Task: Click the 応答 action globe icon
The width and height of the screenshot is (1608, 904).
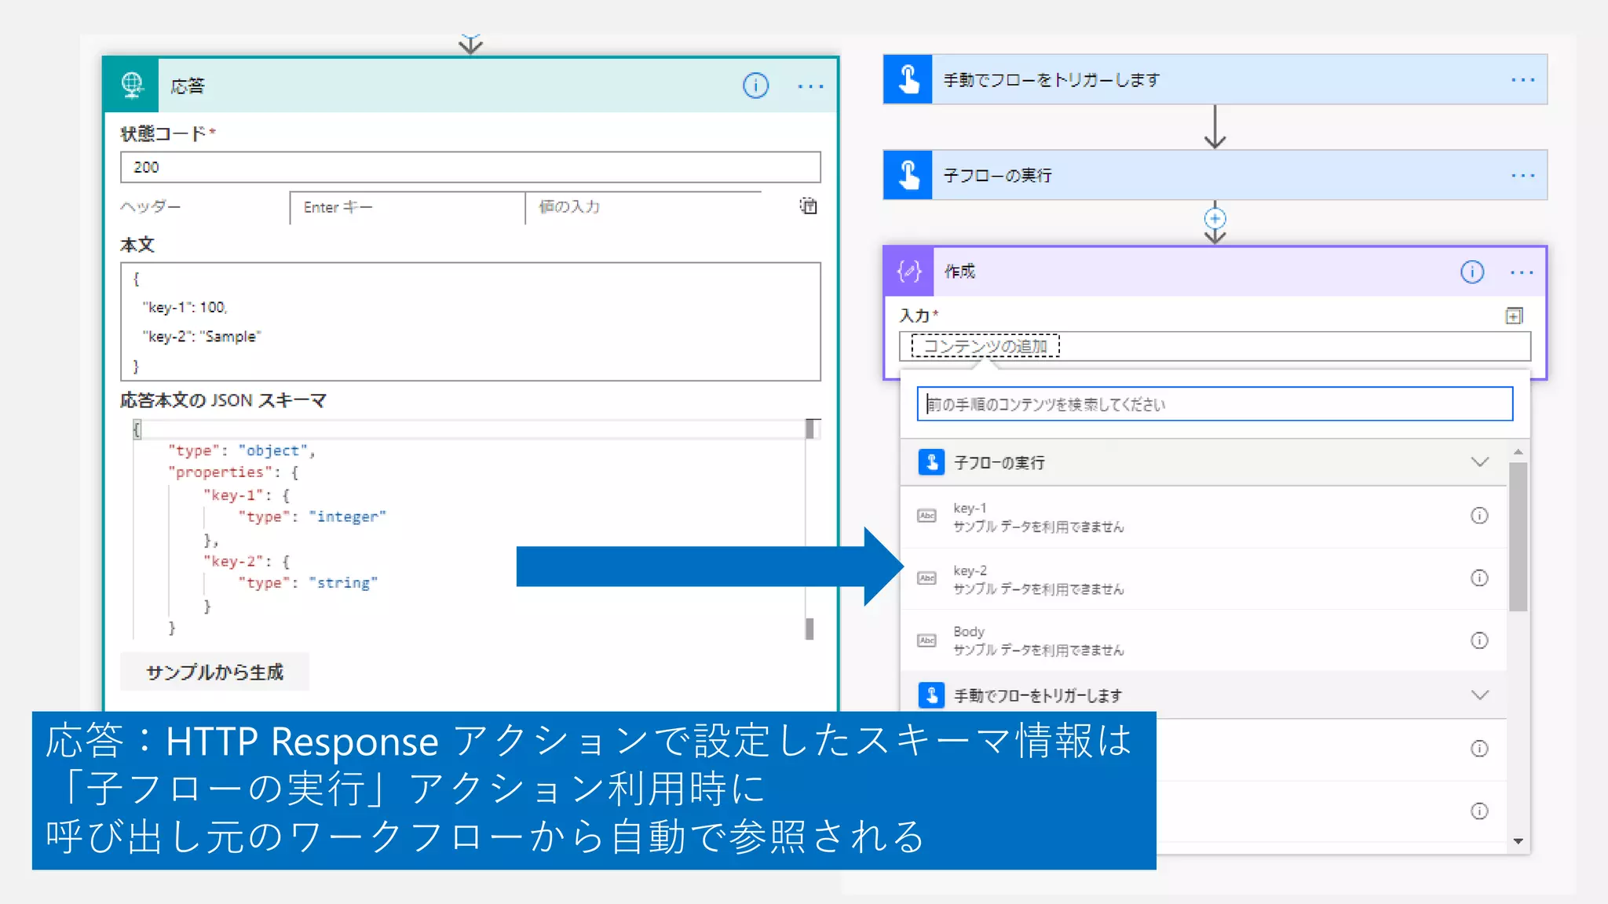Action: tap(132, 86)
